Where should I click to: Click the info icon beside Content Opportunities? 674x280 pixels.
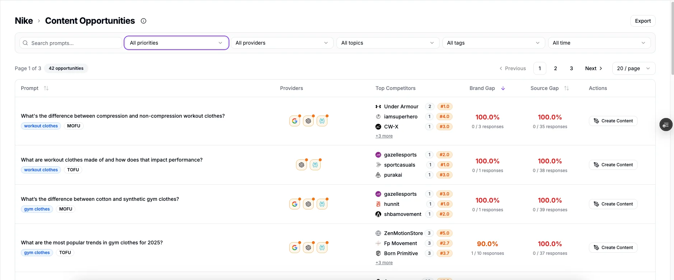[144, 21]
